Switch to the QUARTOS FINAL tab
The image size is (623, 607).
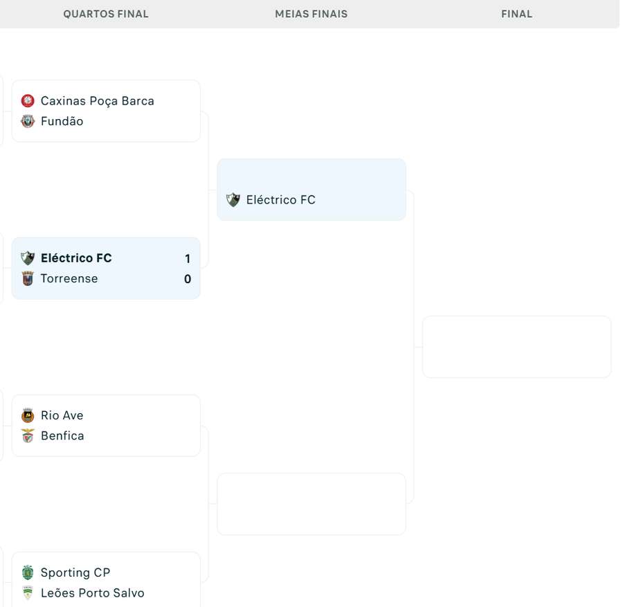105,13
